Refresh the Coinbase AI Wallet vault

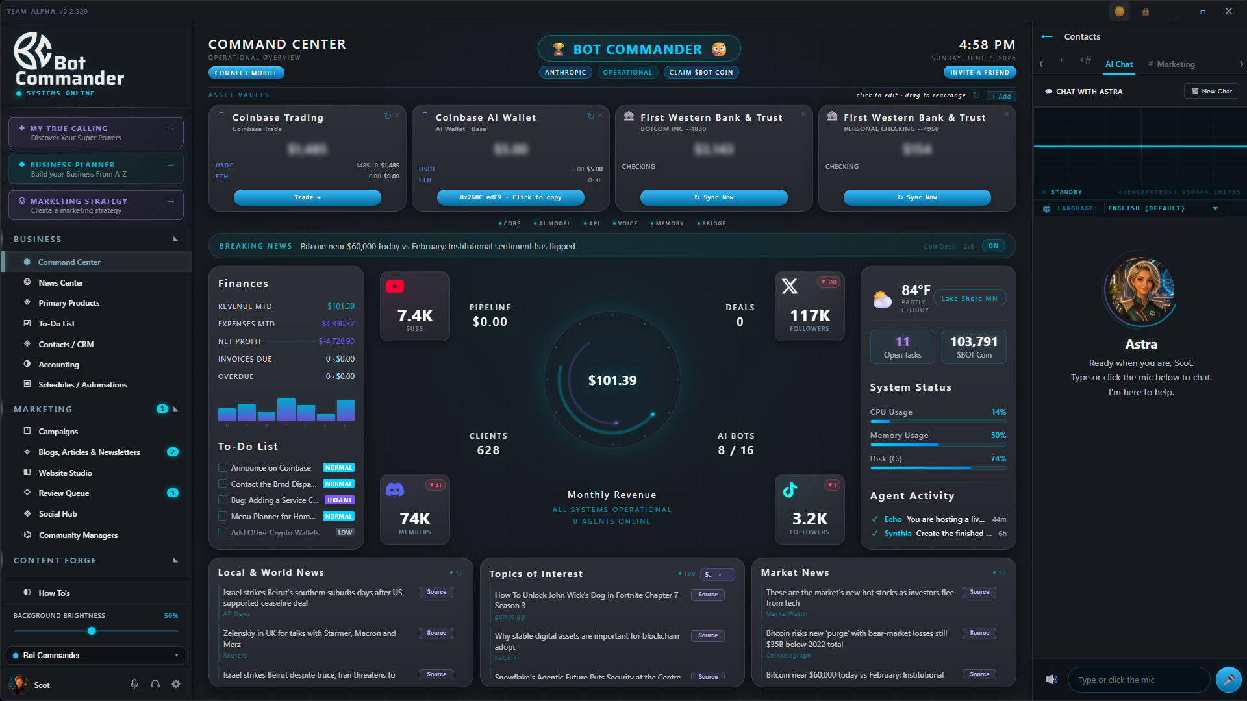click(591, 116)
